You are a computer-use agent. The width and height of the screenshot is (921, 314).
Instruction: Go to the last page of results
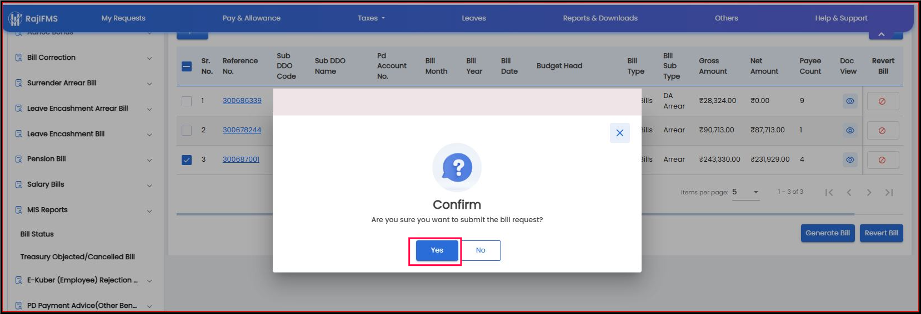pyautogui.click(x=889, y=193)
